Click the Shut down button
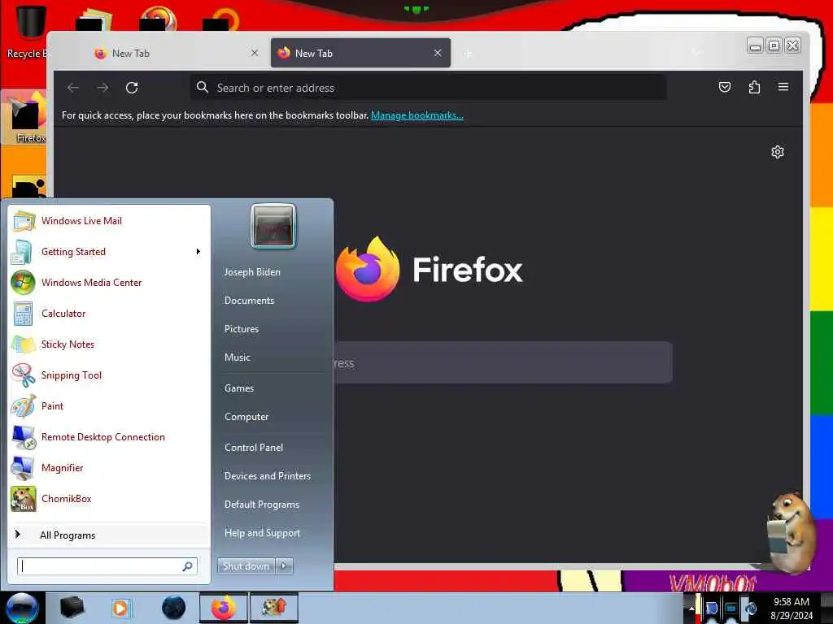Screen dimensions: 833x624 coord(246,566)
